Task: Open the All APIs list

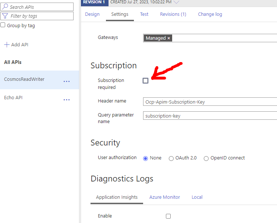Action: pos(13,62)
